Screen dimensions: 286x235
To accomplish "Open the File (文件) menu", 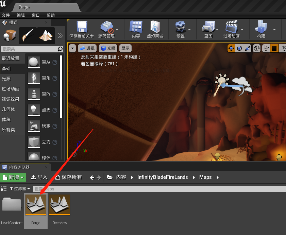I will click(x=6, y=15).
